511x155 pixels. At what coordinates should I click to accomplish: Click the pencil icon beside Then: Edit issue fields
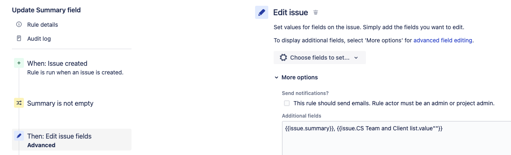click(19, 136)
